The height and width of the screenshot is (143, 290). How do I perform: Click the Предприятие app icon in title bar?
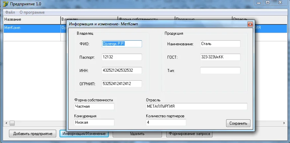point(6,4)
